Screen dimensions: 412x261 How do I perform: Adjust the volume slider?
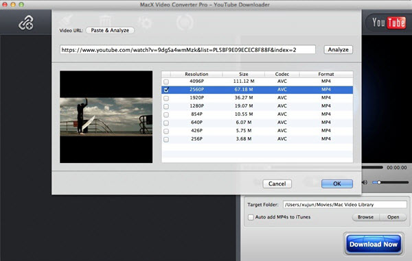click(391, 182)
